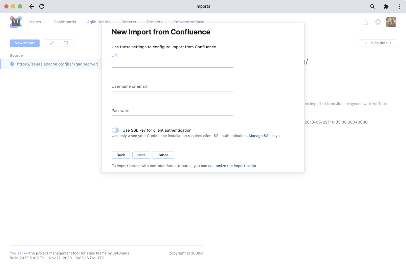Click the browser back arrow
406x270 pixels.
31,6
